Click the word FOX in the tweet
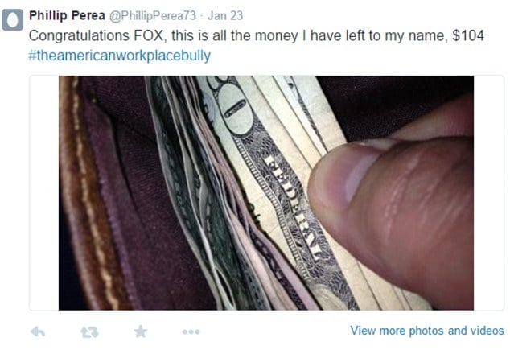This screenshot has height=350, width=510. (150, 35)
